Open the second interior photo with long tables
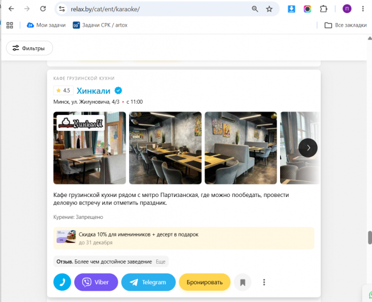The height and width of the screenshot is (302, 372). tap(165, 148)
